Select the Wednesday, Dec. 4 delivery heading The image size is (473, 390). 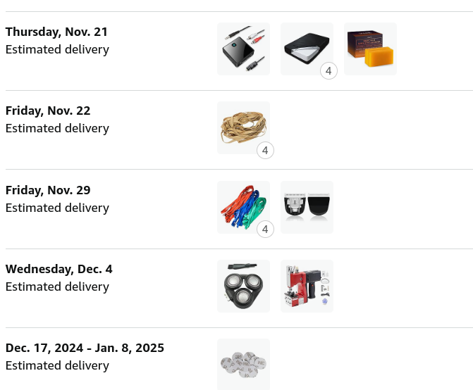click(x=59, y=269)
